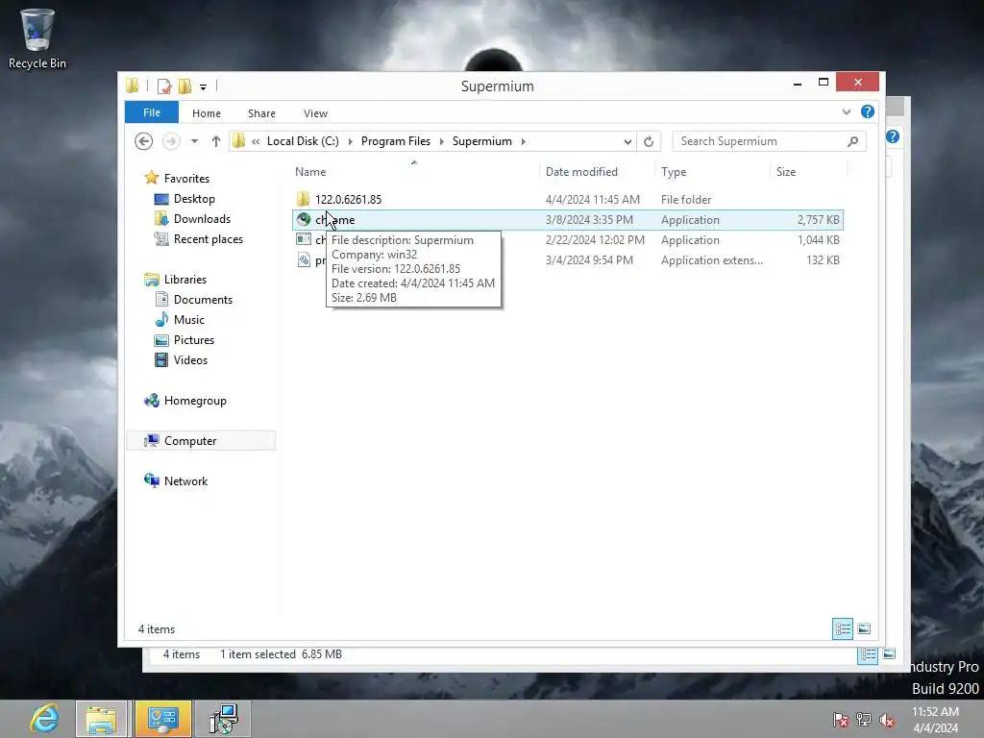This screenshot has width=984, height=738.
Task: Open Control Panel taskbar button
Action: click(162, 719)
